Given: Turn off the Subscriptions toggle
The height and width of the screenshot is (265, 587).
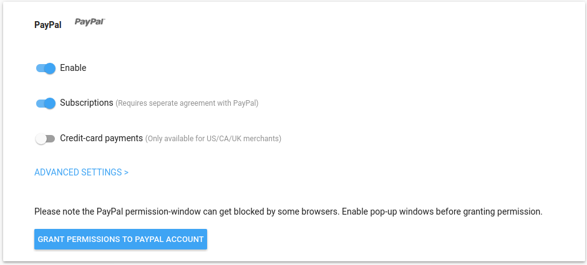Looking at the screenshot, I should pos(46,103).
